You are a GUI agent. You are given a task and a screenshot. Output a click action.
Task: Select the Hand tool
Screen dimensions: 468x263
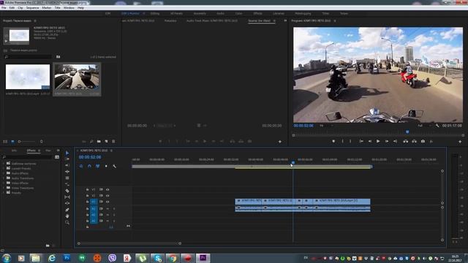67,216
